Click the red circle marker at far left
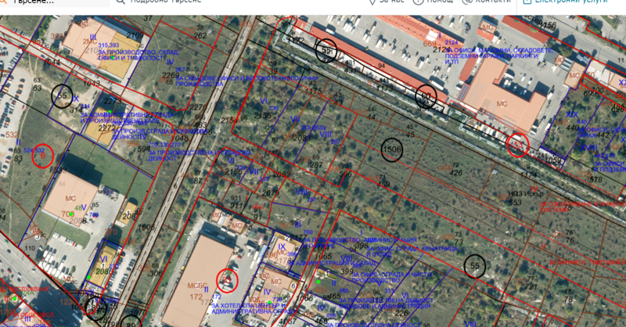The width and height of the screenshot is (626, 327). (42, 156)
